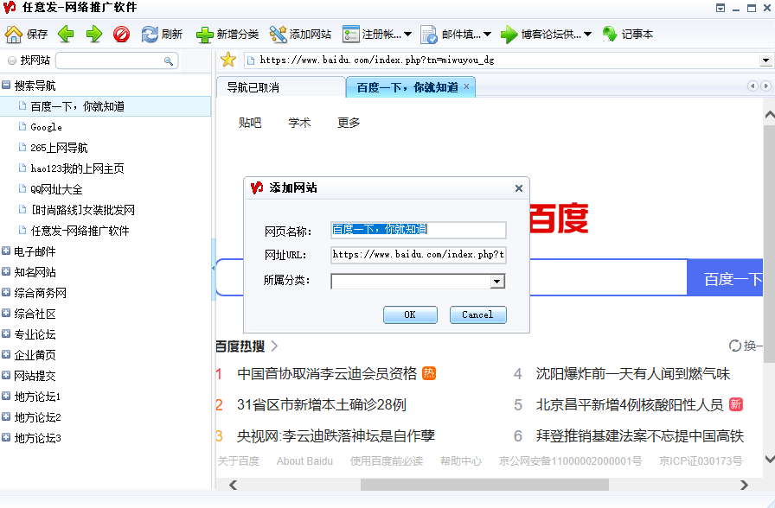
Task: Open the 学术 link on Baidu
Action: pos(299,123)
